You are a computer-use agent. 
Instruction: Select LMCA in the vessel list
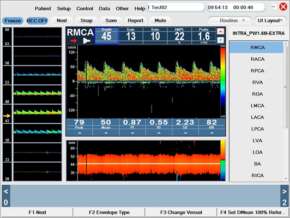pos(256,106)
